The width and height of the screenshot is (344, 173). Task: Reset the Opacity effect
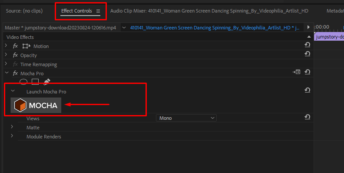[x=308, y=54]
